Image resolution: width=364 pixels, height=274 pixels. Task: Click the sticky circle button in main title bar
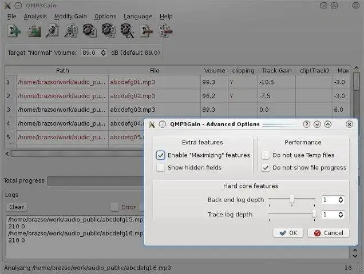[x=18, y=6]
